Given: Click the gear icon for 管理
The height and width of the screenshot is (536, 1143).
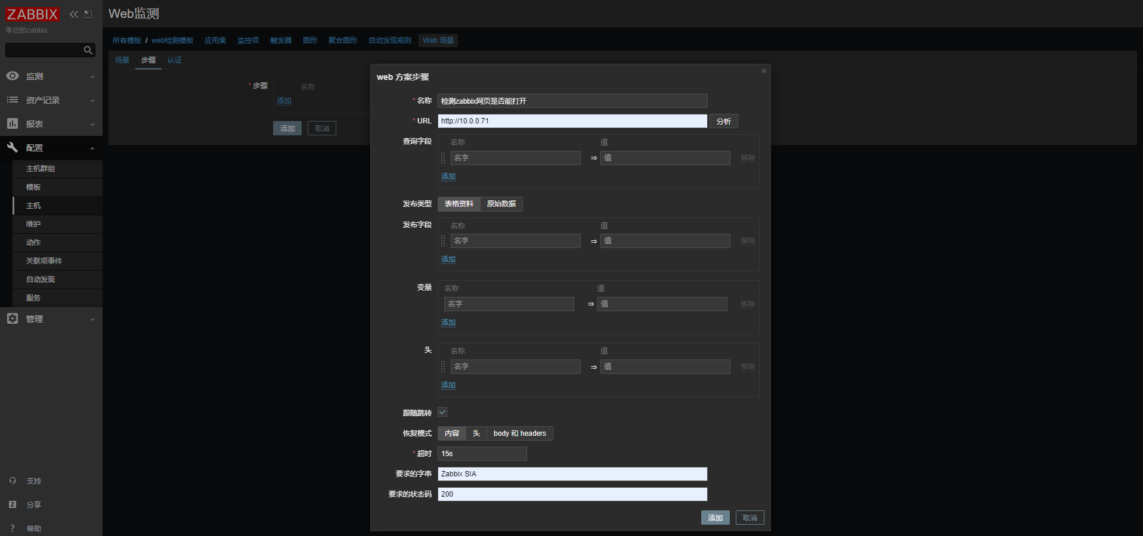Looking at the screenshot, I should point(13,318).
